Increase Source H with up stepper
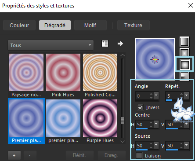This screenshot has width=195, height=161. (151, 144)
